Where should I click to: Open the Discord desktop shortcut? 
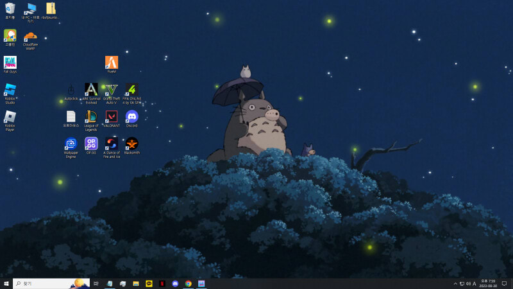[x=132, y=119]
